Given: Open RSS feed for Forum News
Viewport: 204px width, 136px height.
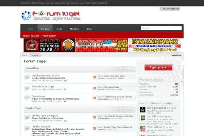Looking at the screenshot, I should pyautogui.click(x=95, y=98).
